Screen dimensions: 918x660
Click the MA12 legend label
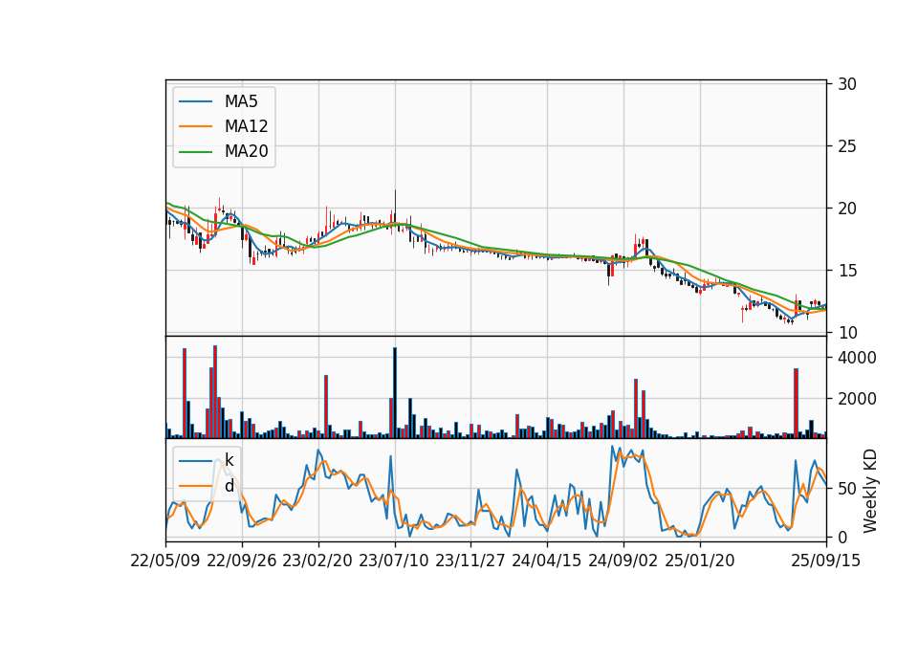tap(246, 126)
